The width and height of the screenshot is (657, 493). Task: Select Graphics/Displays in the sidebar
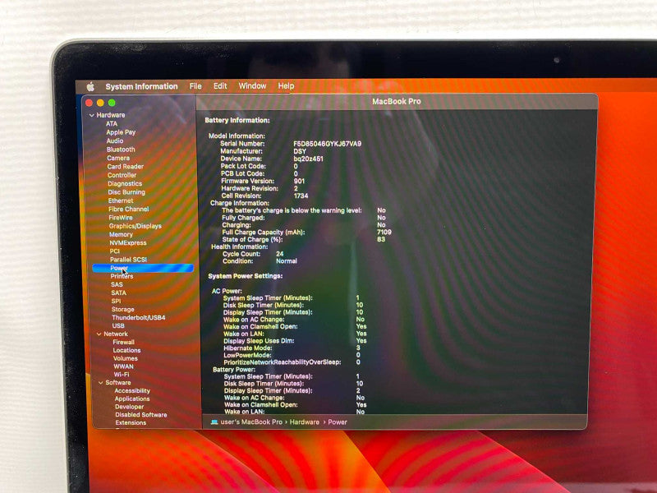[136, 226]
